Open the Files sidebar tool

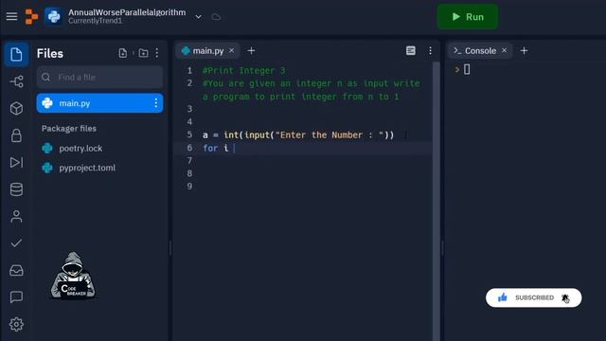(16, 55)
